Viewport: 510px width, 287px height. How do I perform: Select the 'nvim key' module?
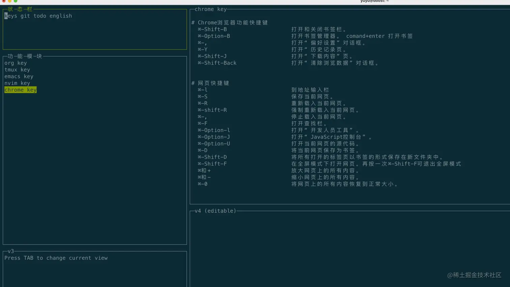pyautogui.click(x=17, y=83)
